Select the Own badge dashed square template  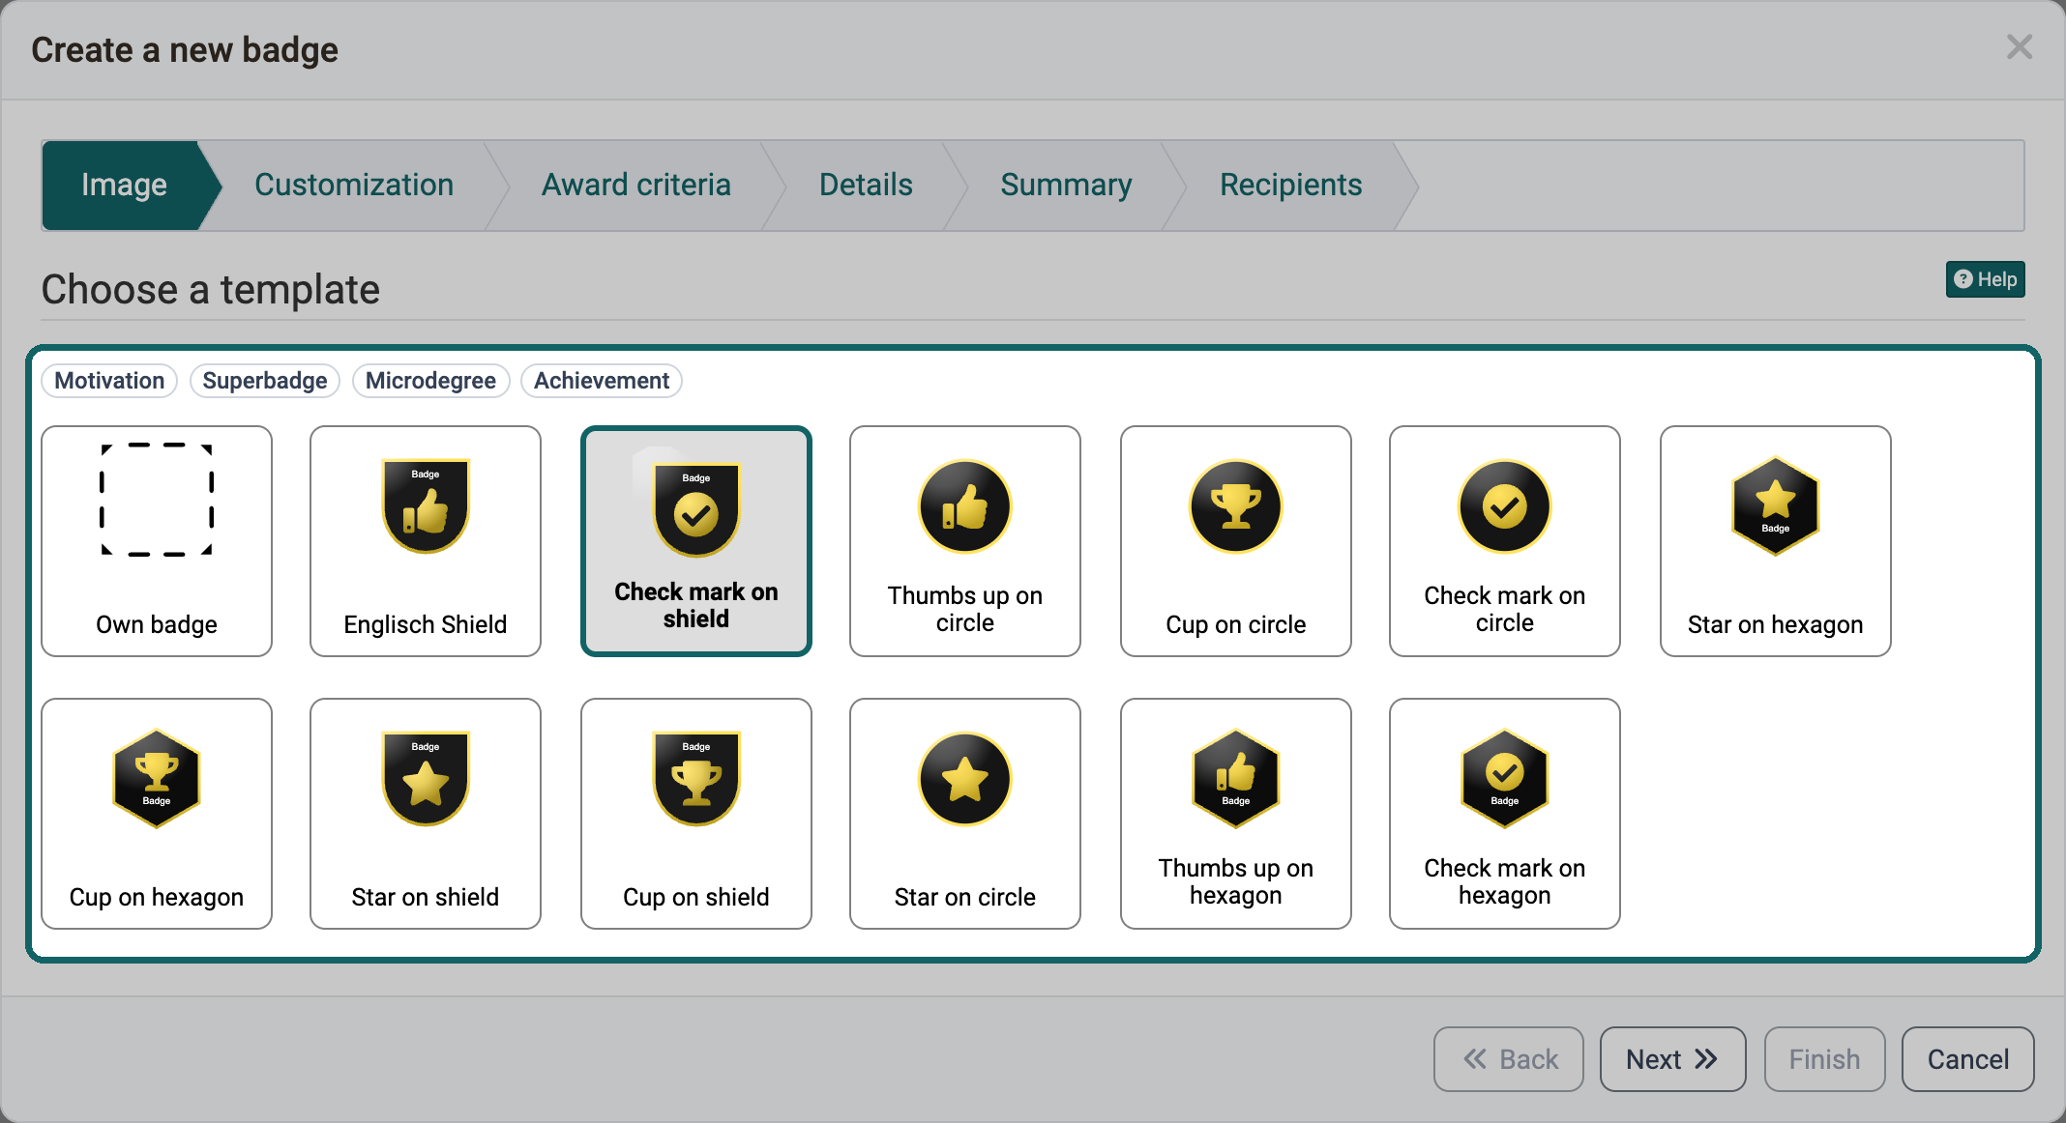click(x=157, y=541)
